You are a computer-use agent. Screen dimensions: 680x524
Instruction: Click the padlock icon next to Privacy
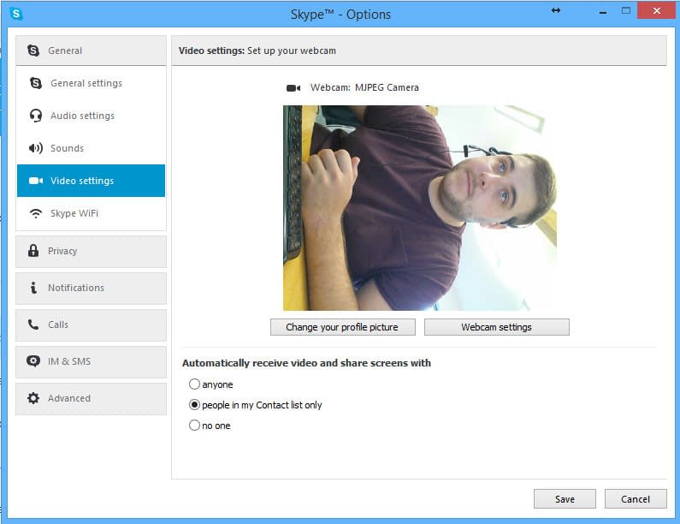33,251
